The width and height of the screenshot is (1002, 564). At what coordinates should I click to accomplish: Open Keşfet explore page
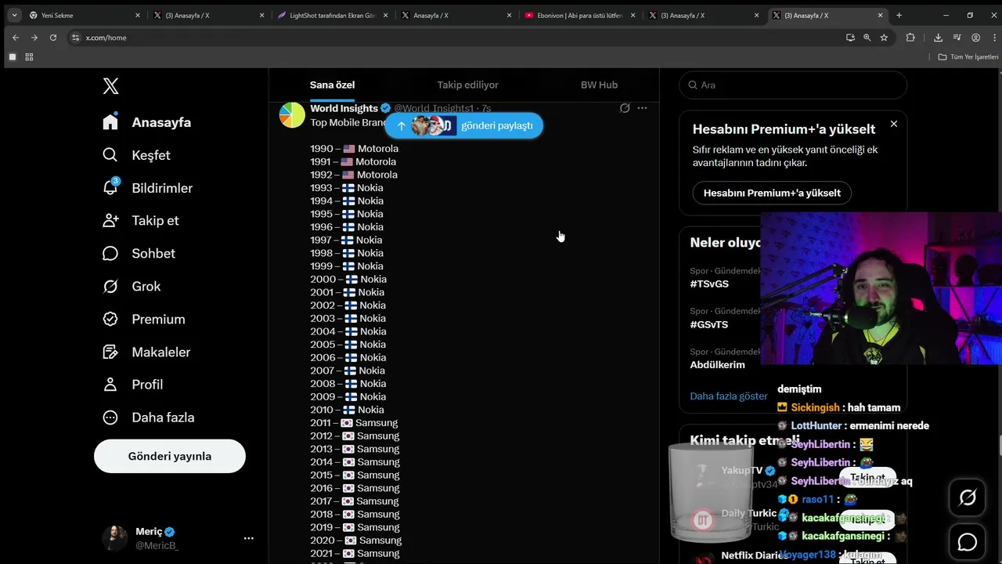(x=136, y=155)
